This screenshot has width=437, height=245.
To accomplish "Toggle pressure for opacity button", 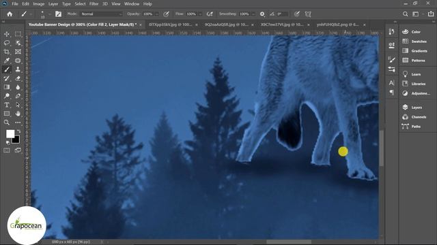I will click(x=166, y=14).
